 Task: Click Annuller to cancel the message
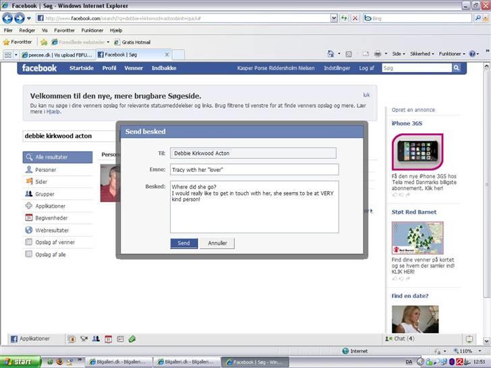[x=217, y=243]
